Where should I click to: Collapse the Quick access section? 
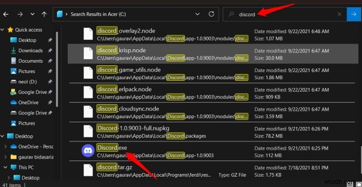[x=3, y=30]
